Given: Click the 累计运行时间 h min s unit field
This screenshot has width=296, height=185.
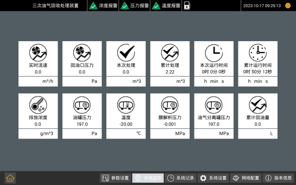Looking at the screenshot, I should [x=258, y=81].
